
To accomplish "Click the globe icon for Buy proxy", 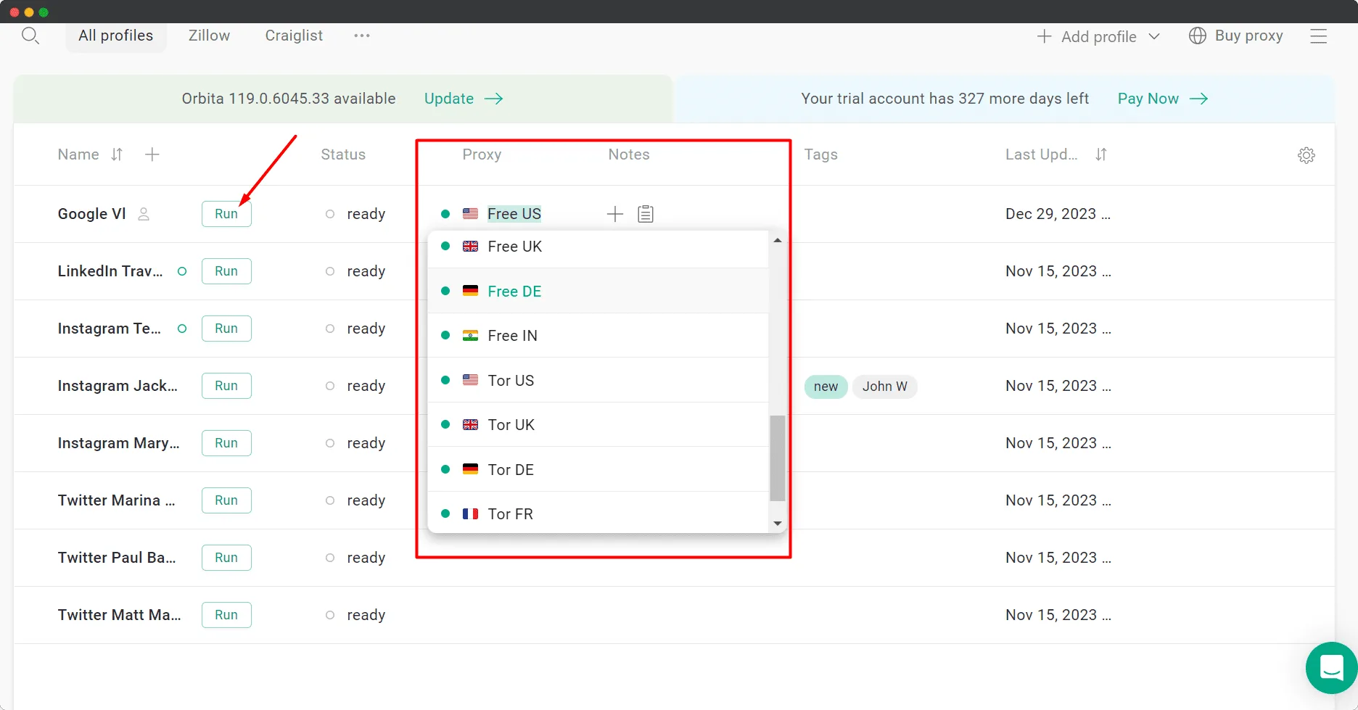I will click(x=1197, y=36).
